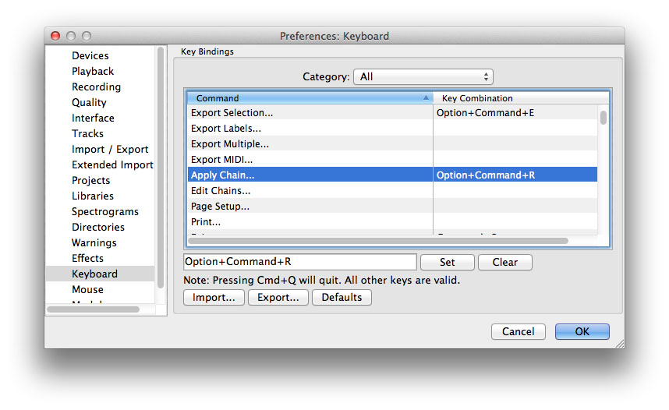Select the Export Selection command row
669x410 pixels.
click(x=310, y=113)
